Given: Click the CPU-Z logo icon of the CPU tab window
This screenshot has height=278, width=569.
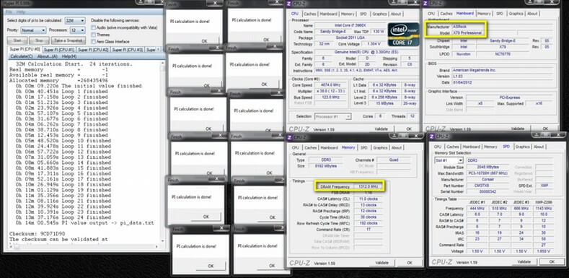Looking at the screenshot, I should tap(289, 4).
